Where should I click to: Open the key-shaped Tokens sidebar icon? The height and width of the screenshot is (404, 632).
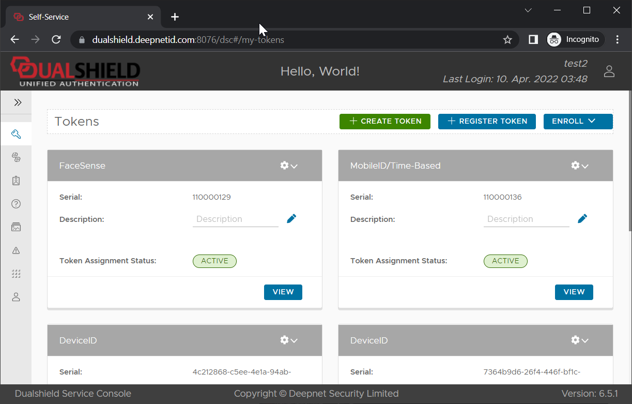point(16,134)
